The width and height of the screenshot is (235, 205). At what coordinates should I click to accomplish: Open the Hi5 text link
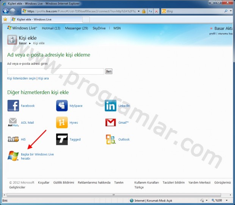[x=23, y=140]
